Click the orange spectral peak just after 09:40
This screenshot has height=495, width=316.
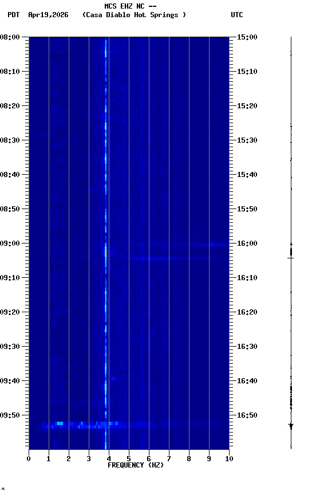pos(106,388)
